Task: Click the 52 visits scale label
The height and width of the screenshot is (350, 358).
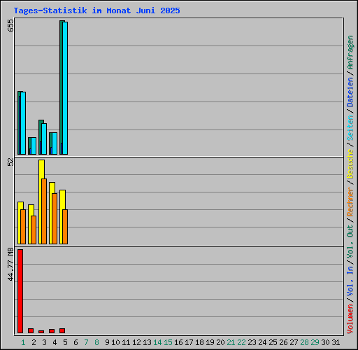Action: pyautogui.click(x=10, y=162)
